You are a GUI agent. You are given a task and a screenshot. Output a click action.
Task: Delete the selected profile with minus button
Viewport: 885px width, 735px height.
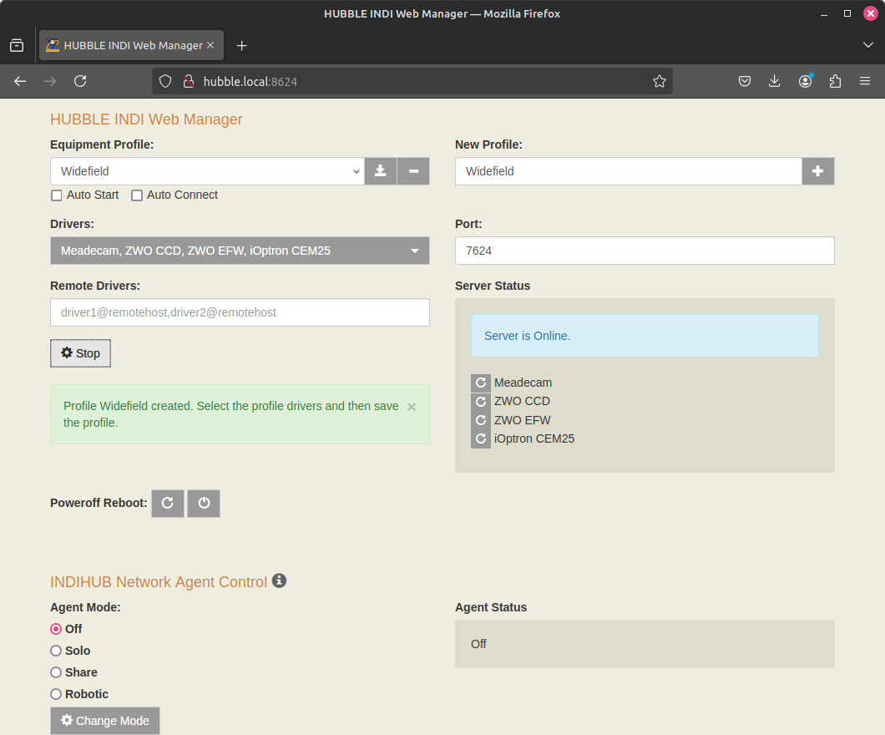point(413,171)
